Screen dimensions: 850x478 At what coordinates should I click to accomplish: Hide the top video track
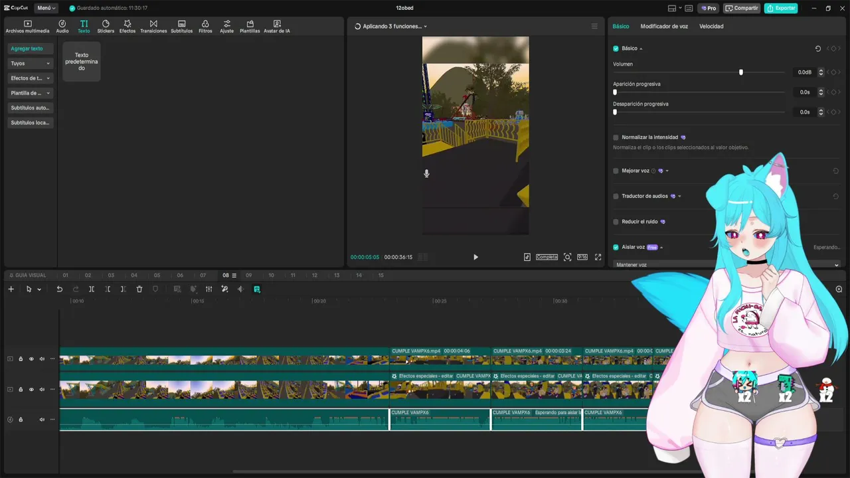31,359
